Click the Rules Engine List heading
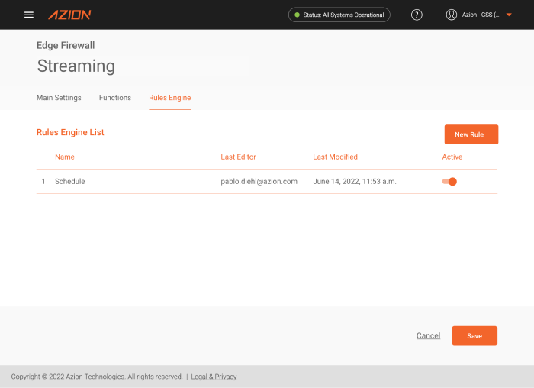The height and width of the screenshot is (388, 534). (x=70, y=132)
